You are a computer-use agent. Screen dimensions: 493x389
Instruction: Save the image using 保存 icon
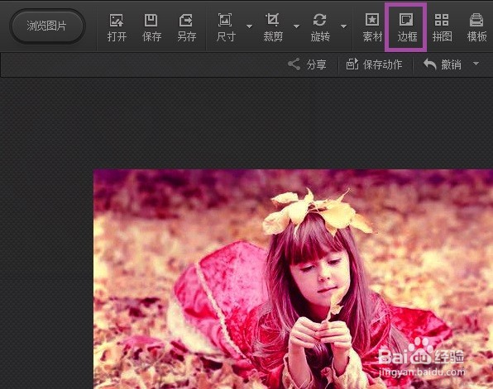[x=151, y=27]
